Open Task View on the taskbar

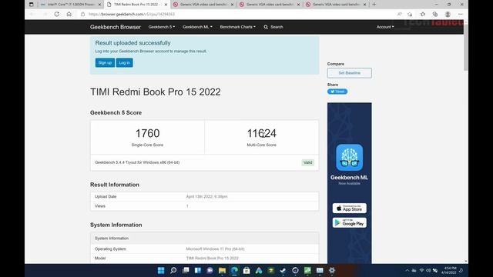[186, 270]
